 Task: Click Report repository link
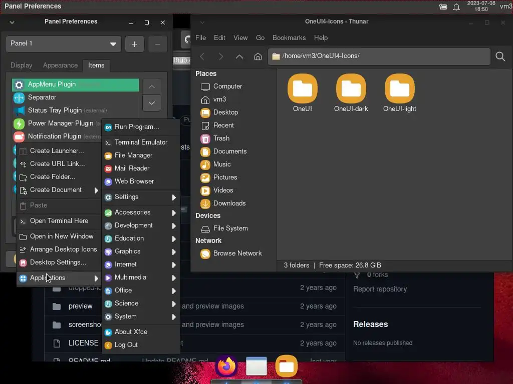coord(380,289)
